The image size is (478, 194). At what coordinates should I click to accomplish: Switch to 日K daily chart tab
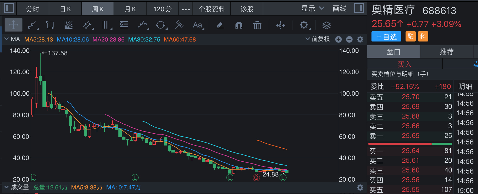[65, 9]
